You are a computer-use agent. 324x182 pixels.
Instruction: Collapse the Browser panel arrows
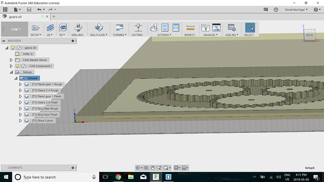coord(4,41)
